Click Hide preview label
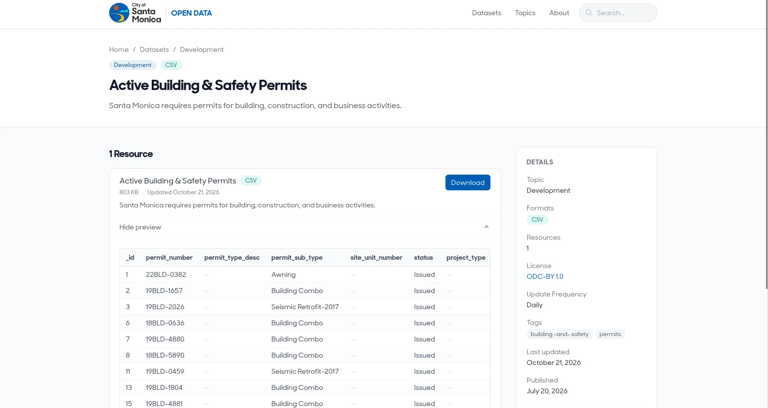Screen dimensions: 768x408 pyautogui.click(x=140, y=227)
